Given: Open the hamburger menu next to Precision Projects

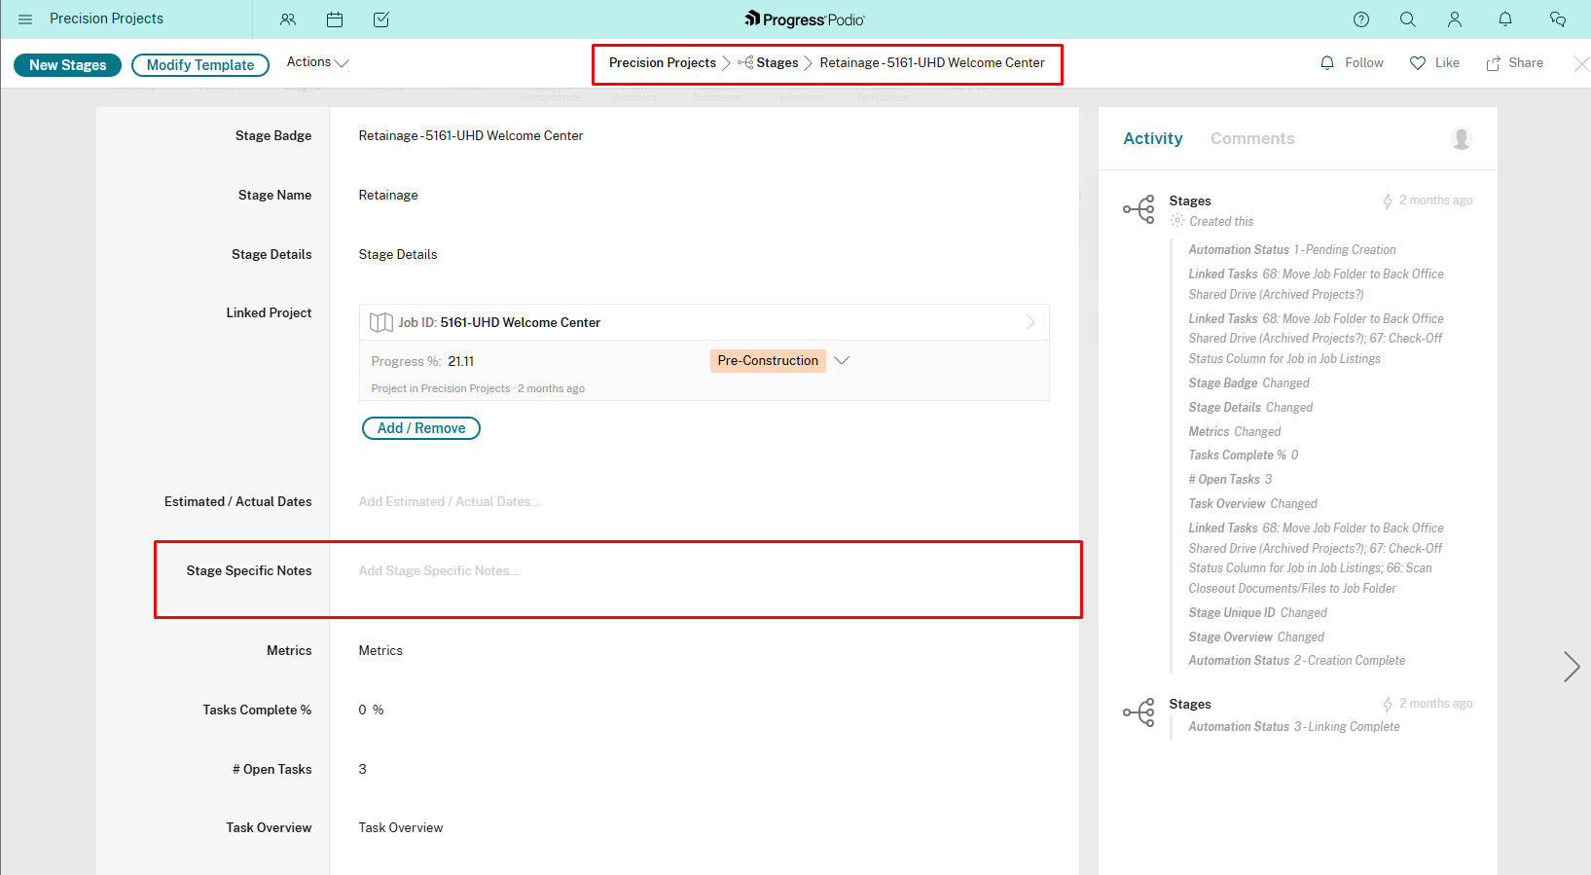Looking at the screenshot, I should tap(25, 19).
